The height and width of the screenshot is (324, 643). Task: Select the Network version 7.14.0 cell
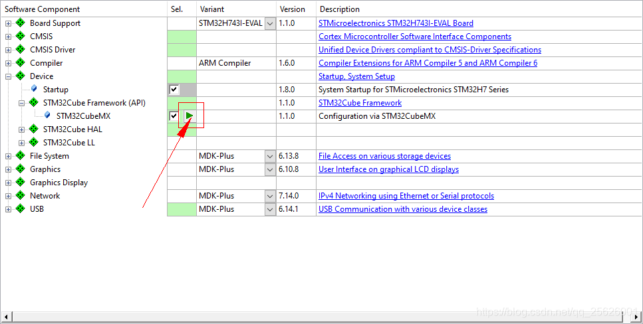pos(296,196)
